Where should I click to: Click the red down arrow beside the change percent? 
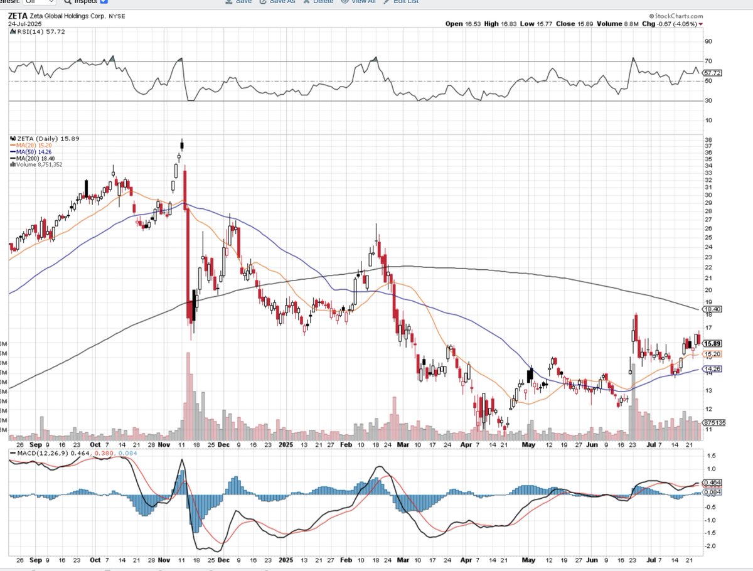[700, 24]
